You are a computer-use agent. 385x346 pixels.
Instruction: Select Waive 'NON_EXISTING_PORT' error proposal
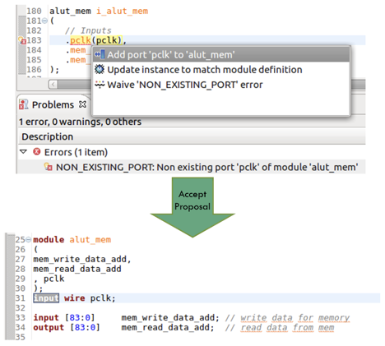click(185, 85)
